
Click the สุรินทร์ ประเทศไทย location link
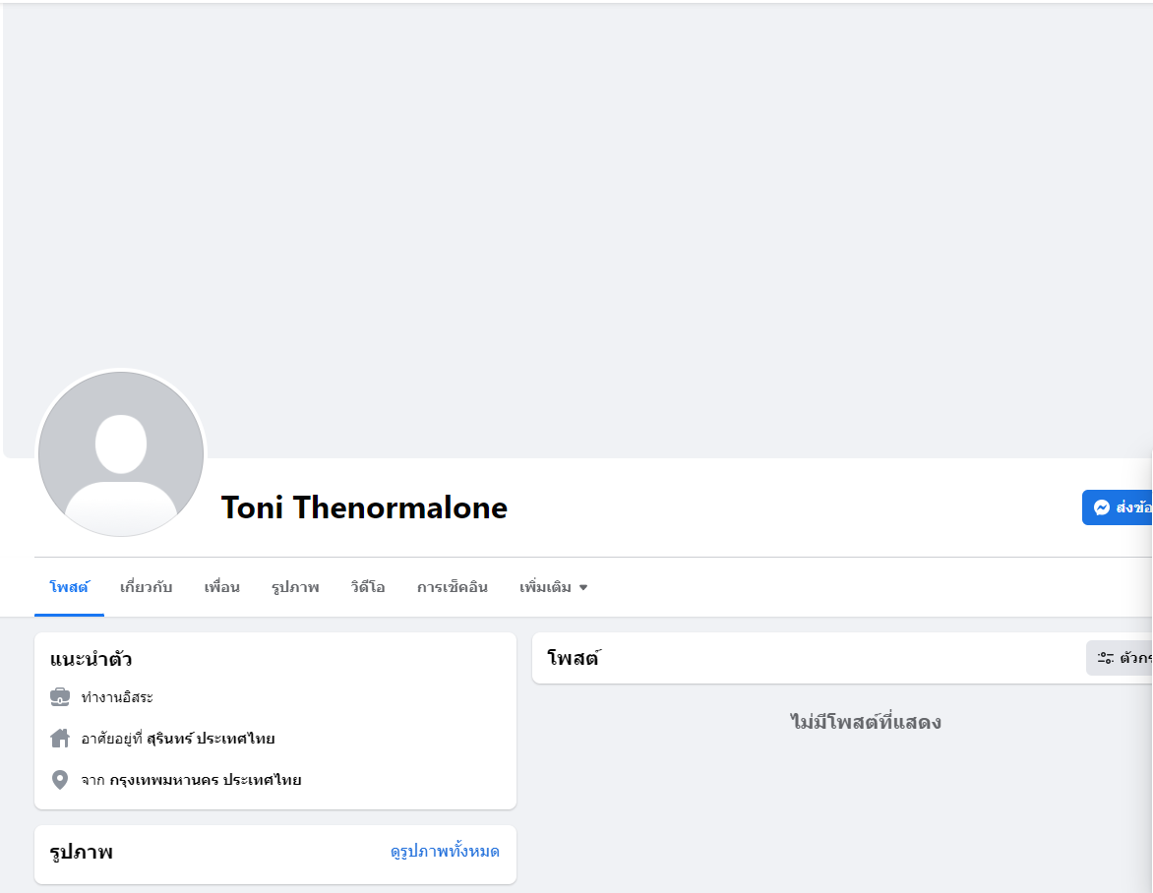tap(211, 739)
